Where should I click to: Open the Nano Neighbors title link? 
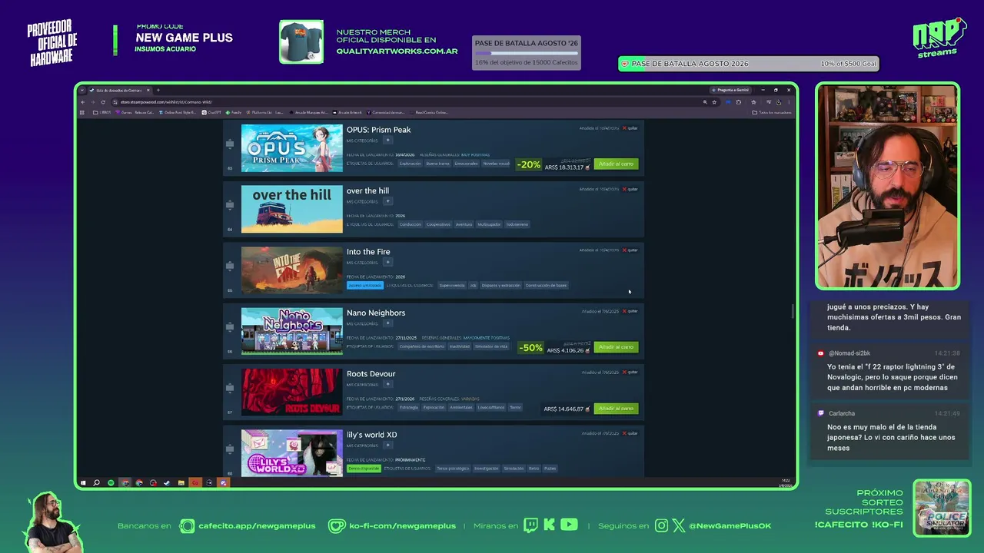coord(376,313)
